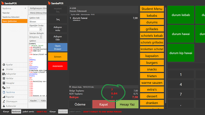Open Kullanıcılar via its user icon
Viewport: 205px width, 115px height.
tap(4, 106)
